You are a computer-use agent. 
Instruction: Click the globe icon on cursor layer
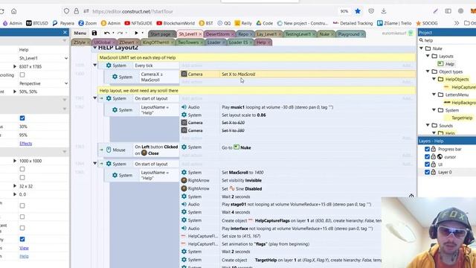pyautogui.click(x=440, y=157)
